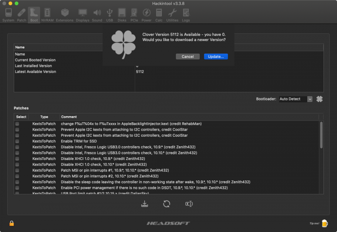Open the Power section
Viewport: 337px width, 232px height.
[146, 15]
